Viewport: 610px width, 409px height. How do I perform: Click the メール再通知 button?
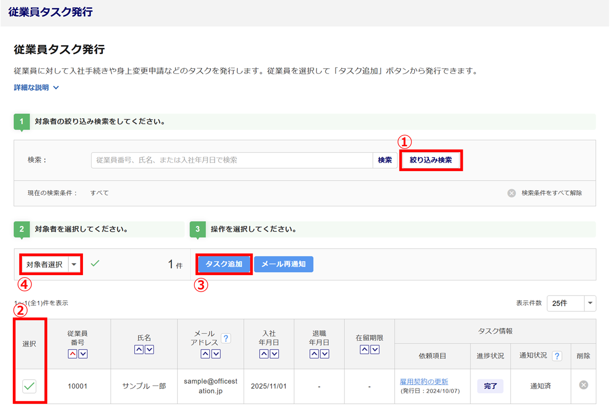tap(284, 264)
